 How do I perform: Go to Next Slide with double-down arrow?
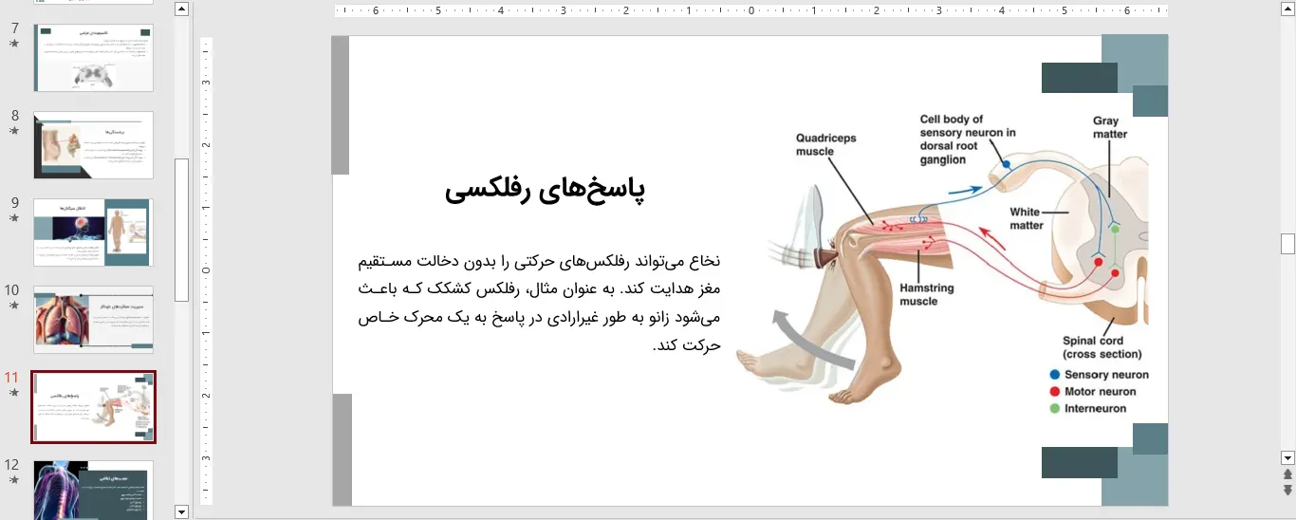[x=1287, y=491]
